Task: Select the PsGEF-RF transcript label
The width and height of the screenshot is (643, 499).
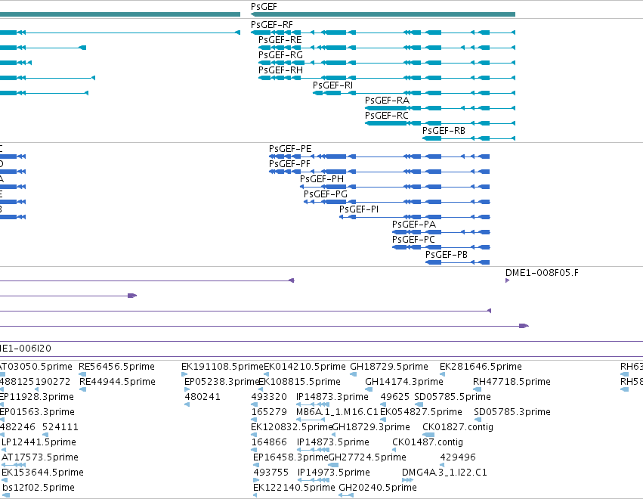Action: click(272, 25)
